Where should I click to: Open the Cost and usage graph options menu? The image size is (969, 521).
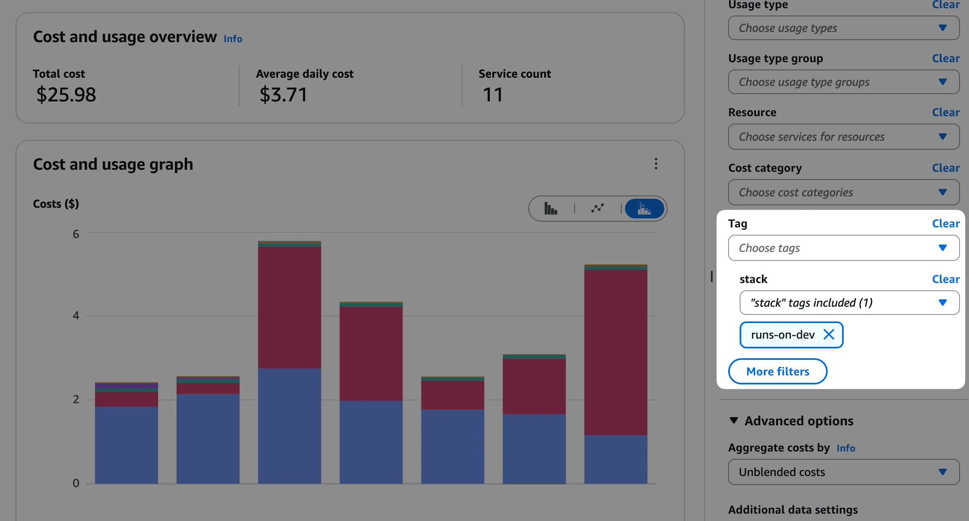[x=656, y=164]
